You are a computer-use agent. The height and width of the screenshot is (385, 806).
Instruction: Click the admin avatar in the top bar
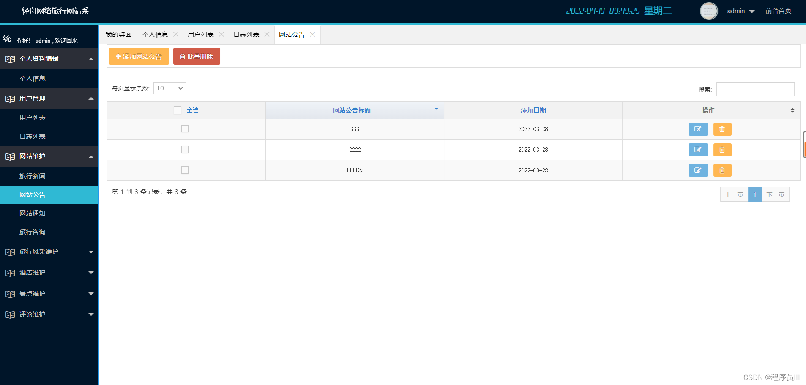[708, 11]
